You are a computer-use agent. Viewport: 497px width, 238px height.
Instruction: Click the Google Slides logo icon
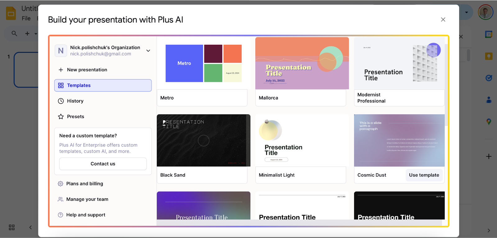pos(11,13)
